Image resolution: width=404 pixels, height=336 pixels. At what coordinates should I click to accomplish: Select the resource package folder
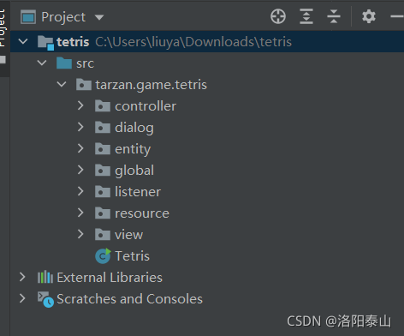pos(103,213)
